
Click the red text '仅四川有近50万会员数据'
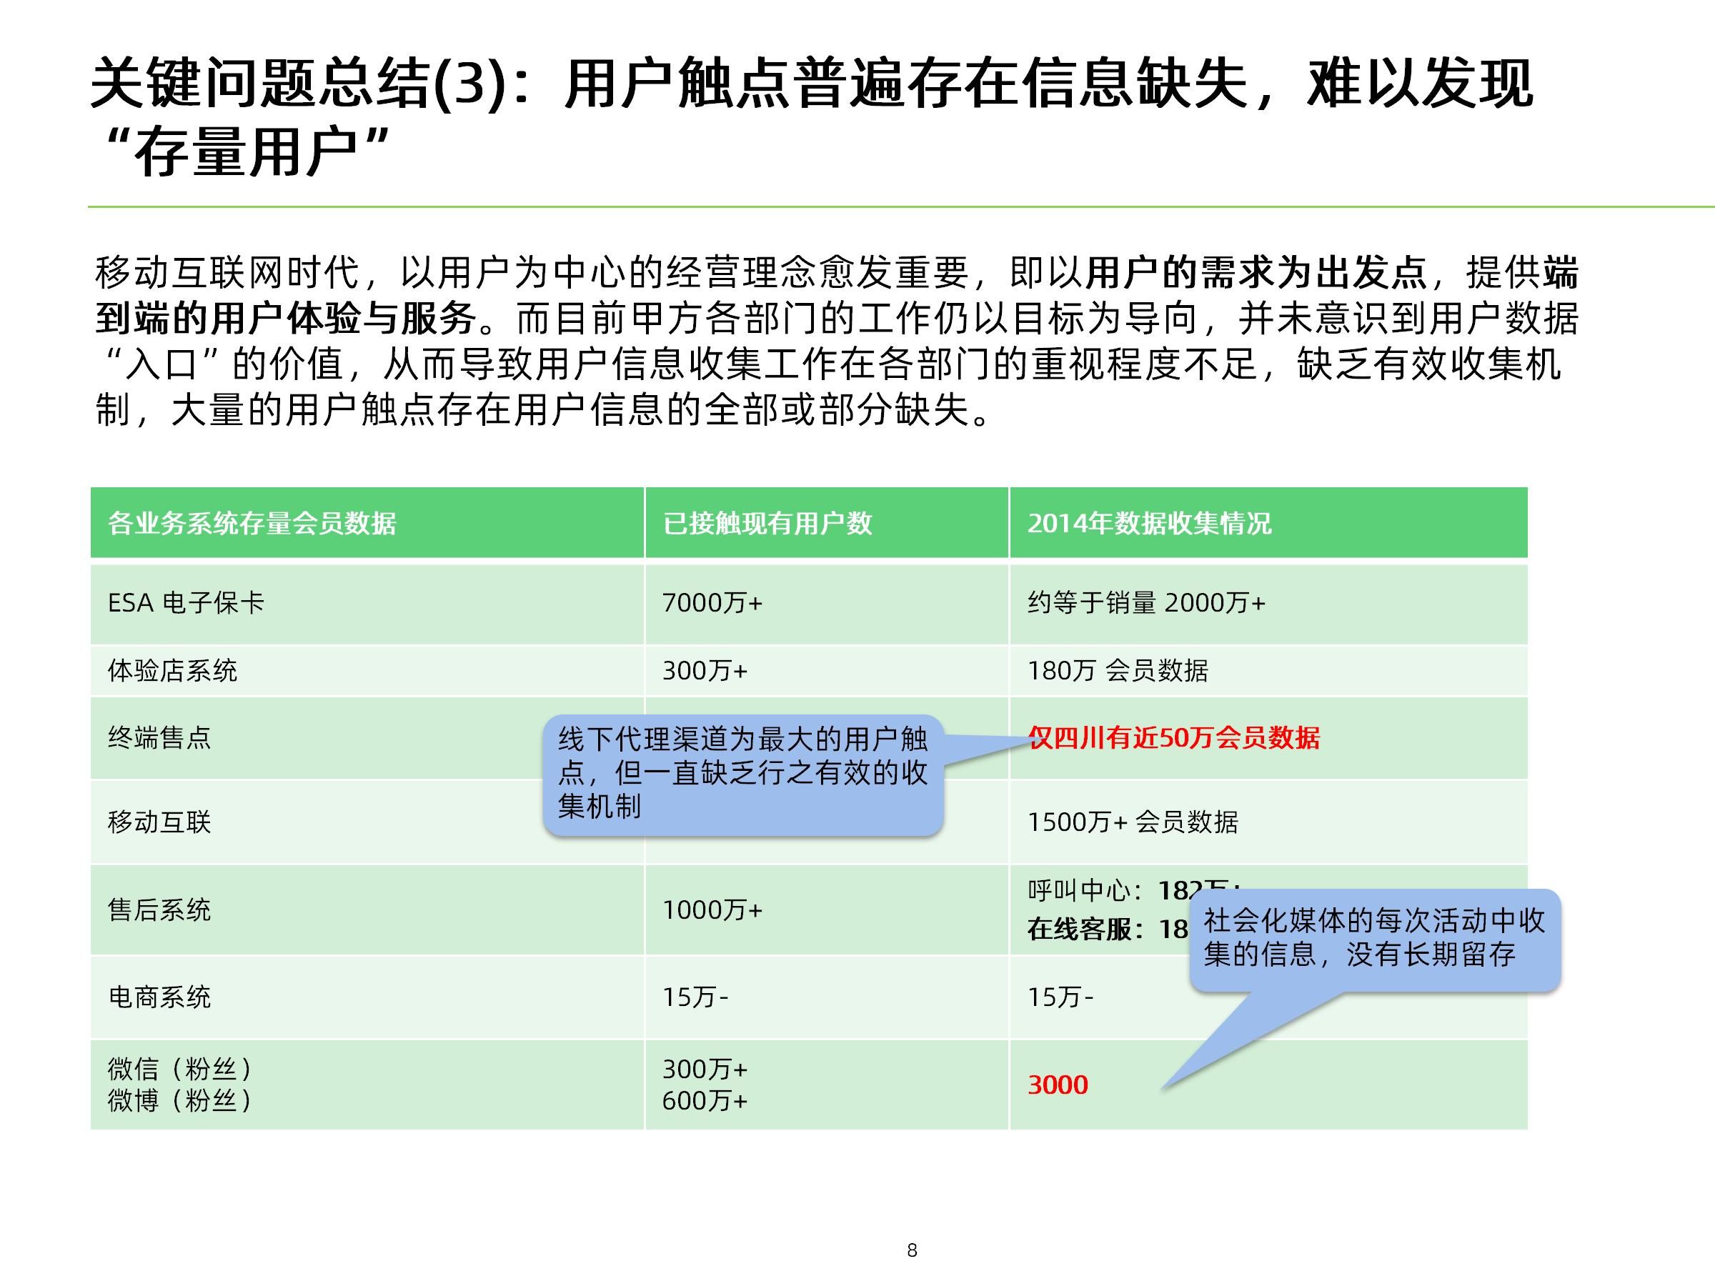tap(1174, 737)
